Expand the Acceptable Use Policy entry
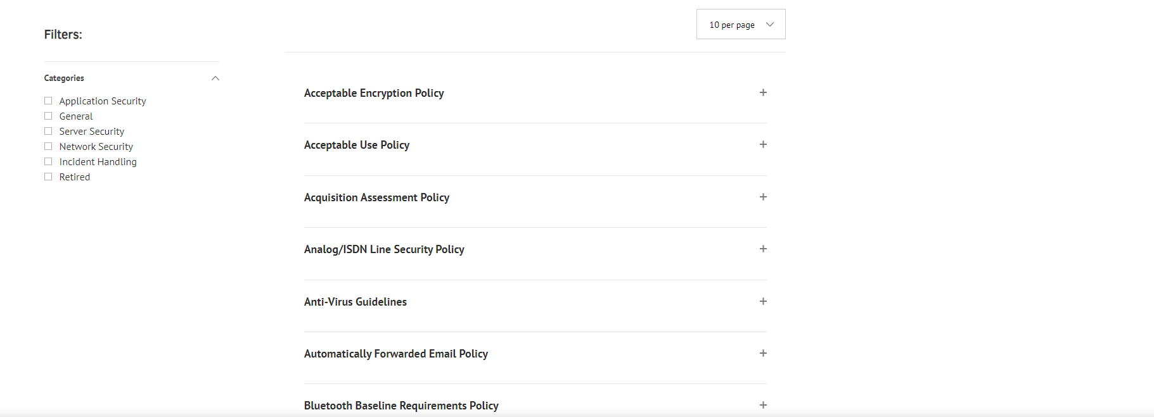 click(x=763, y=144)
